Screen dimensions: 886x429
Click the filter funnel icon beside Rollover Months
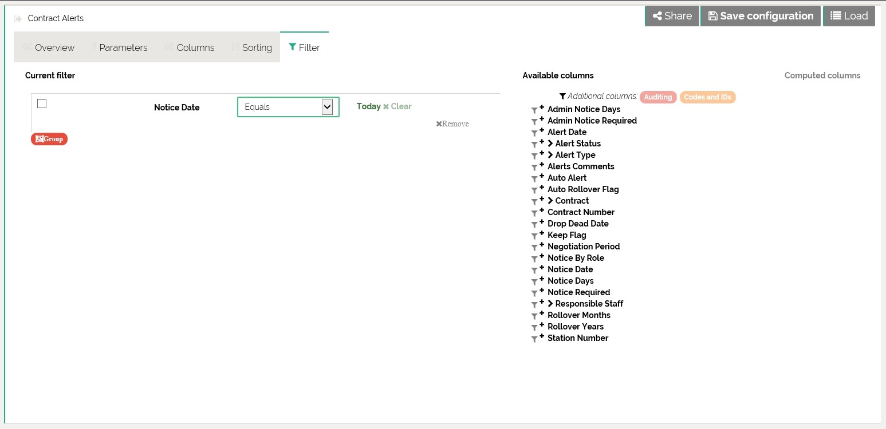pyautogui.click(x=534, y=316)
